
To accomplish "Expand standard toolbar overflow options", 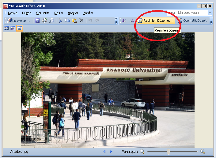I will 116,21.
